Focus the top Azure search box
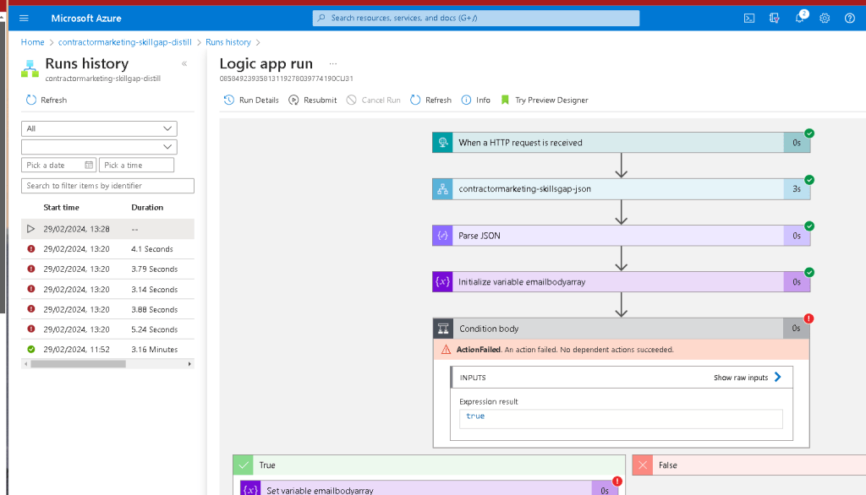The height and width of the screenshot is (495, 866). 476,18
